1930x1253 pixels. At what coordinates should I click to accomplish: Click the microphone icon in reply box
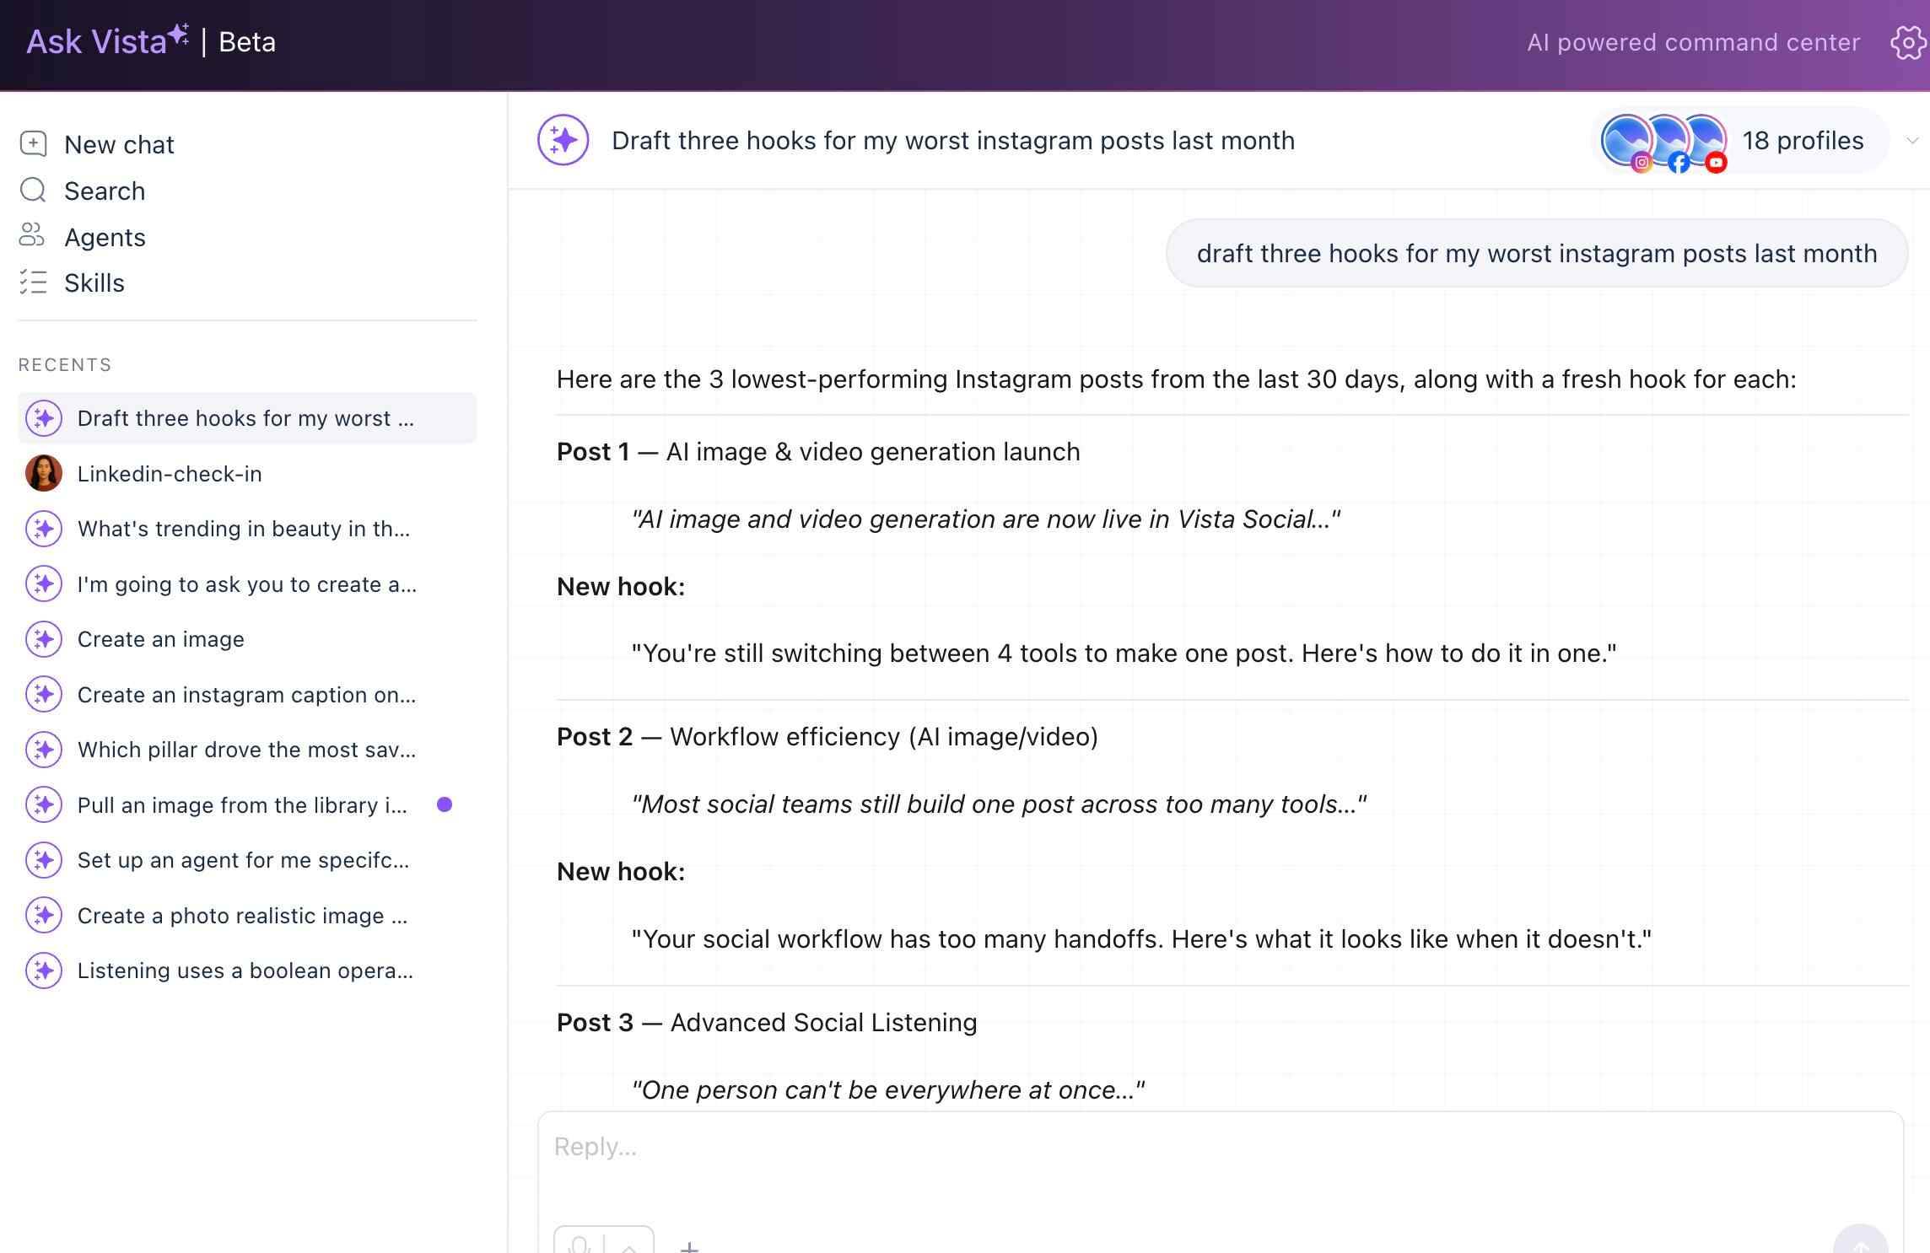[580, 1245]
